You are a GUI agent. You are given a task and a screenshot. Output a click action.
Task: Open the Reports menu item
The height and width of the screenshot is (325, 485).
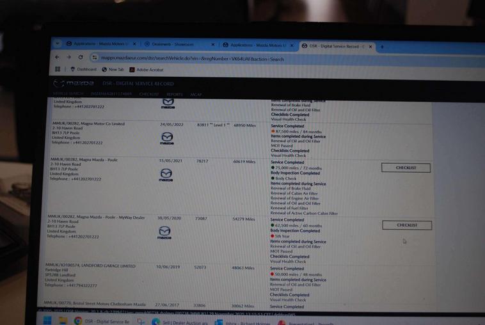[x=175, y=94]
